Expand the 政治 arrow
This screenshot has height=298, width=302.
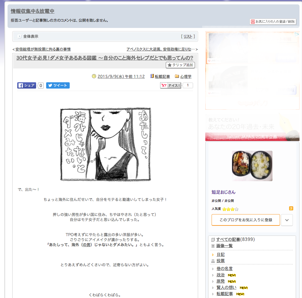(x=213, y=275)
